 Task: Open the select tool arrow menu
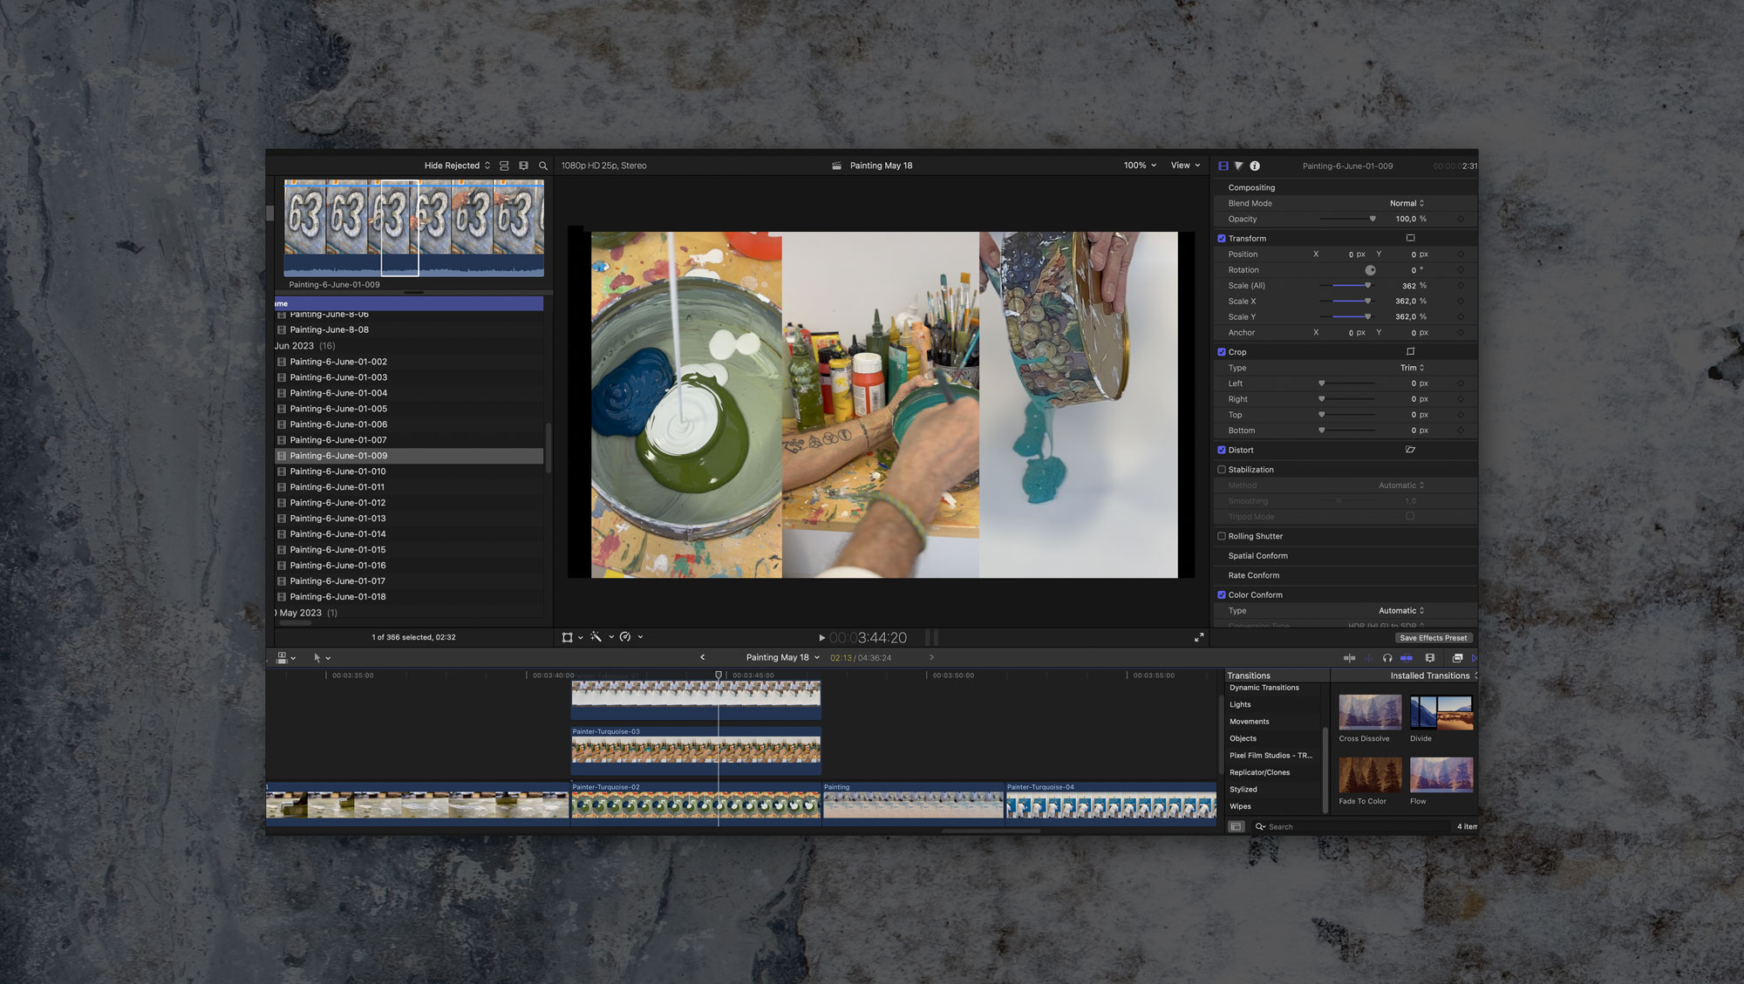(x=321, y=658)
